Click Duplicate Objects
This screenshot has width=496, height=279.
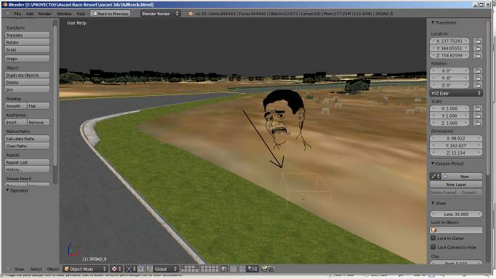(27, 76)
